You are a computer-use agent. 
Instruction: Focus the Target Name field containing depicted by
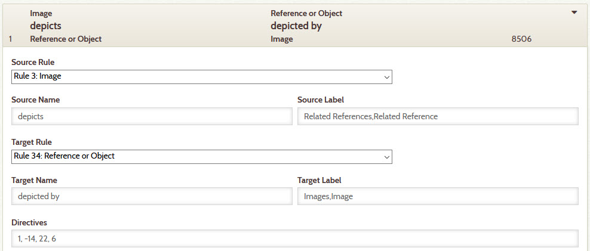coord(152,196)
